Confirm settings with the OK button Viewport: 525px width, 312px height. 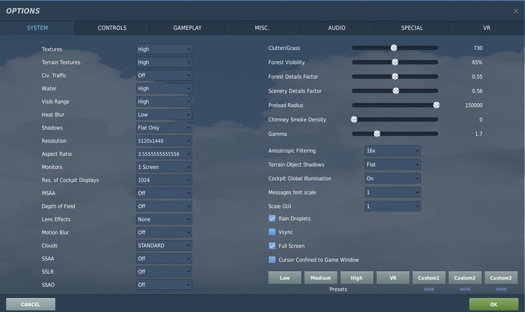click(493, 304)
